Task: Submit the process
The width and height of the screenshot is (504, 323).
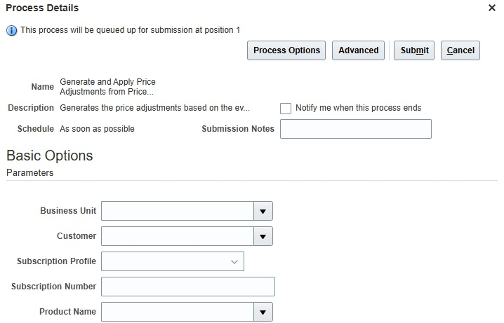Action: [x=414, y=50]
